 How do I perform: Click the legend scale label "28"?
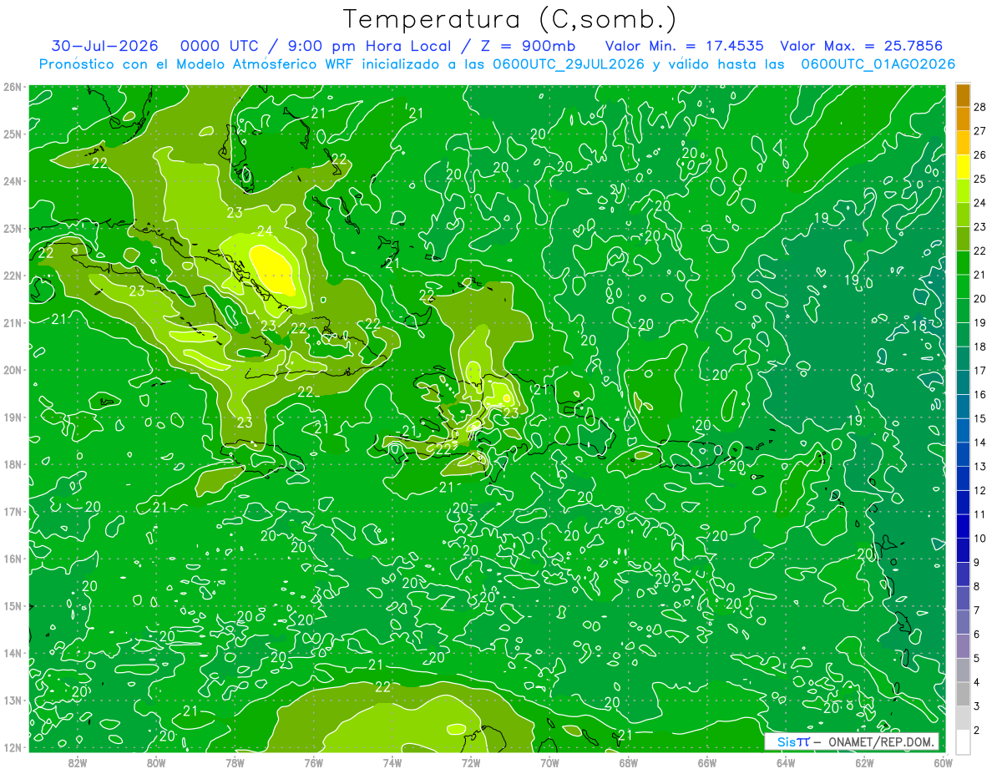[980, 107]
